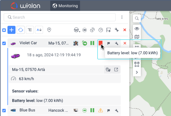
Task: Expand the map tools chevron arrow
Action: coord(137,72)
